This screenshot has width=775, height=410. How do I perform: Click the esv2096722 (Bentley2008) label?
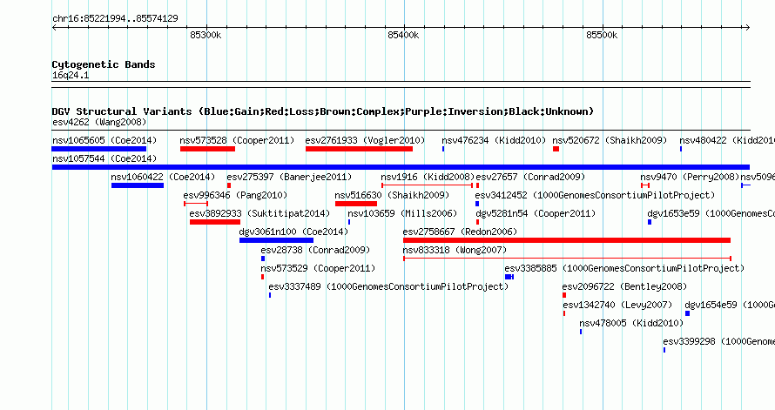(x=624, y=286)
